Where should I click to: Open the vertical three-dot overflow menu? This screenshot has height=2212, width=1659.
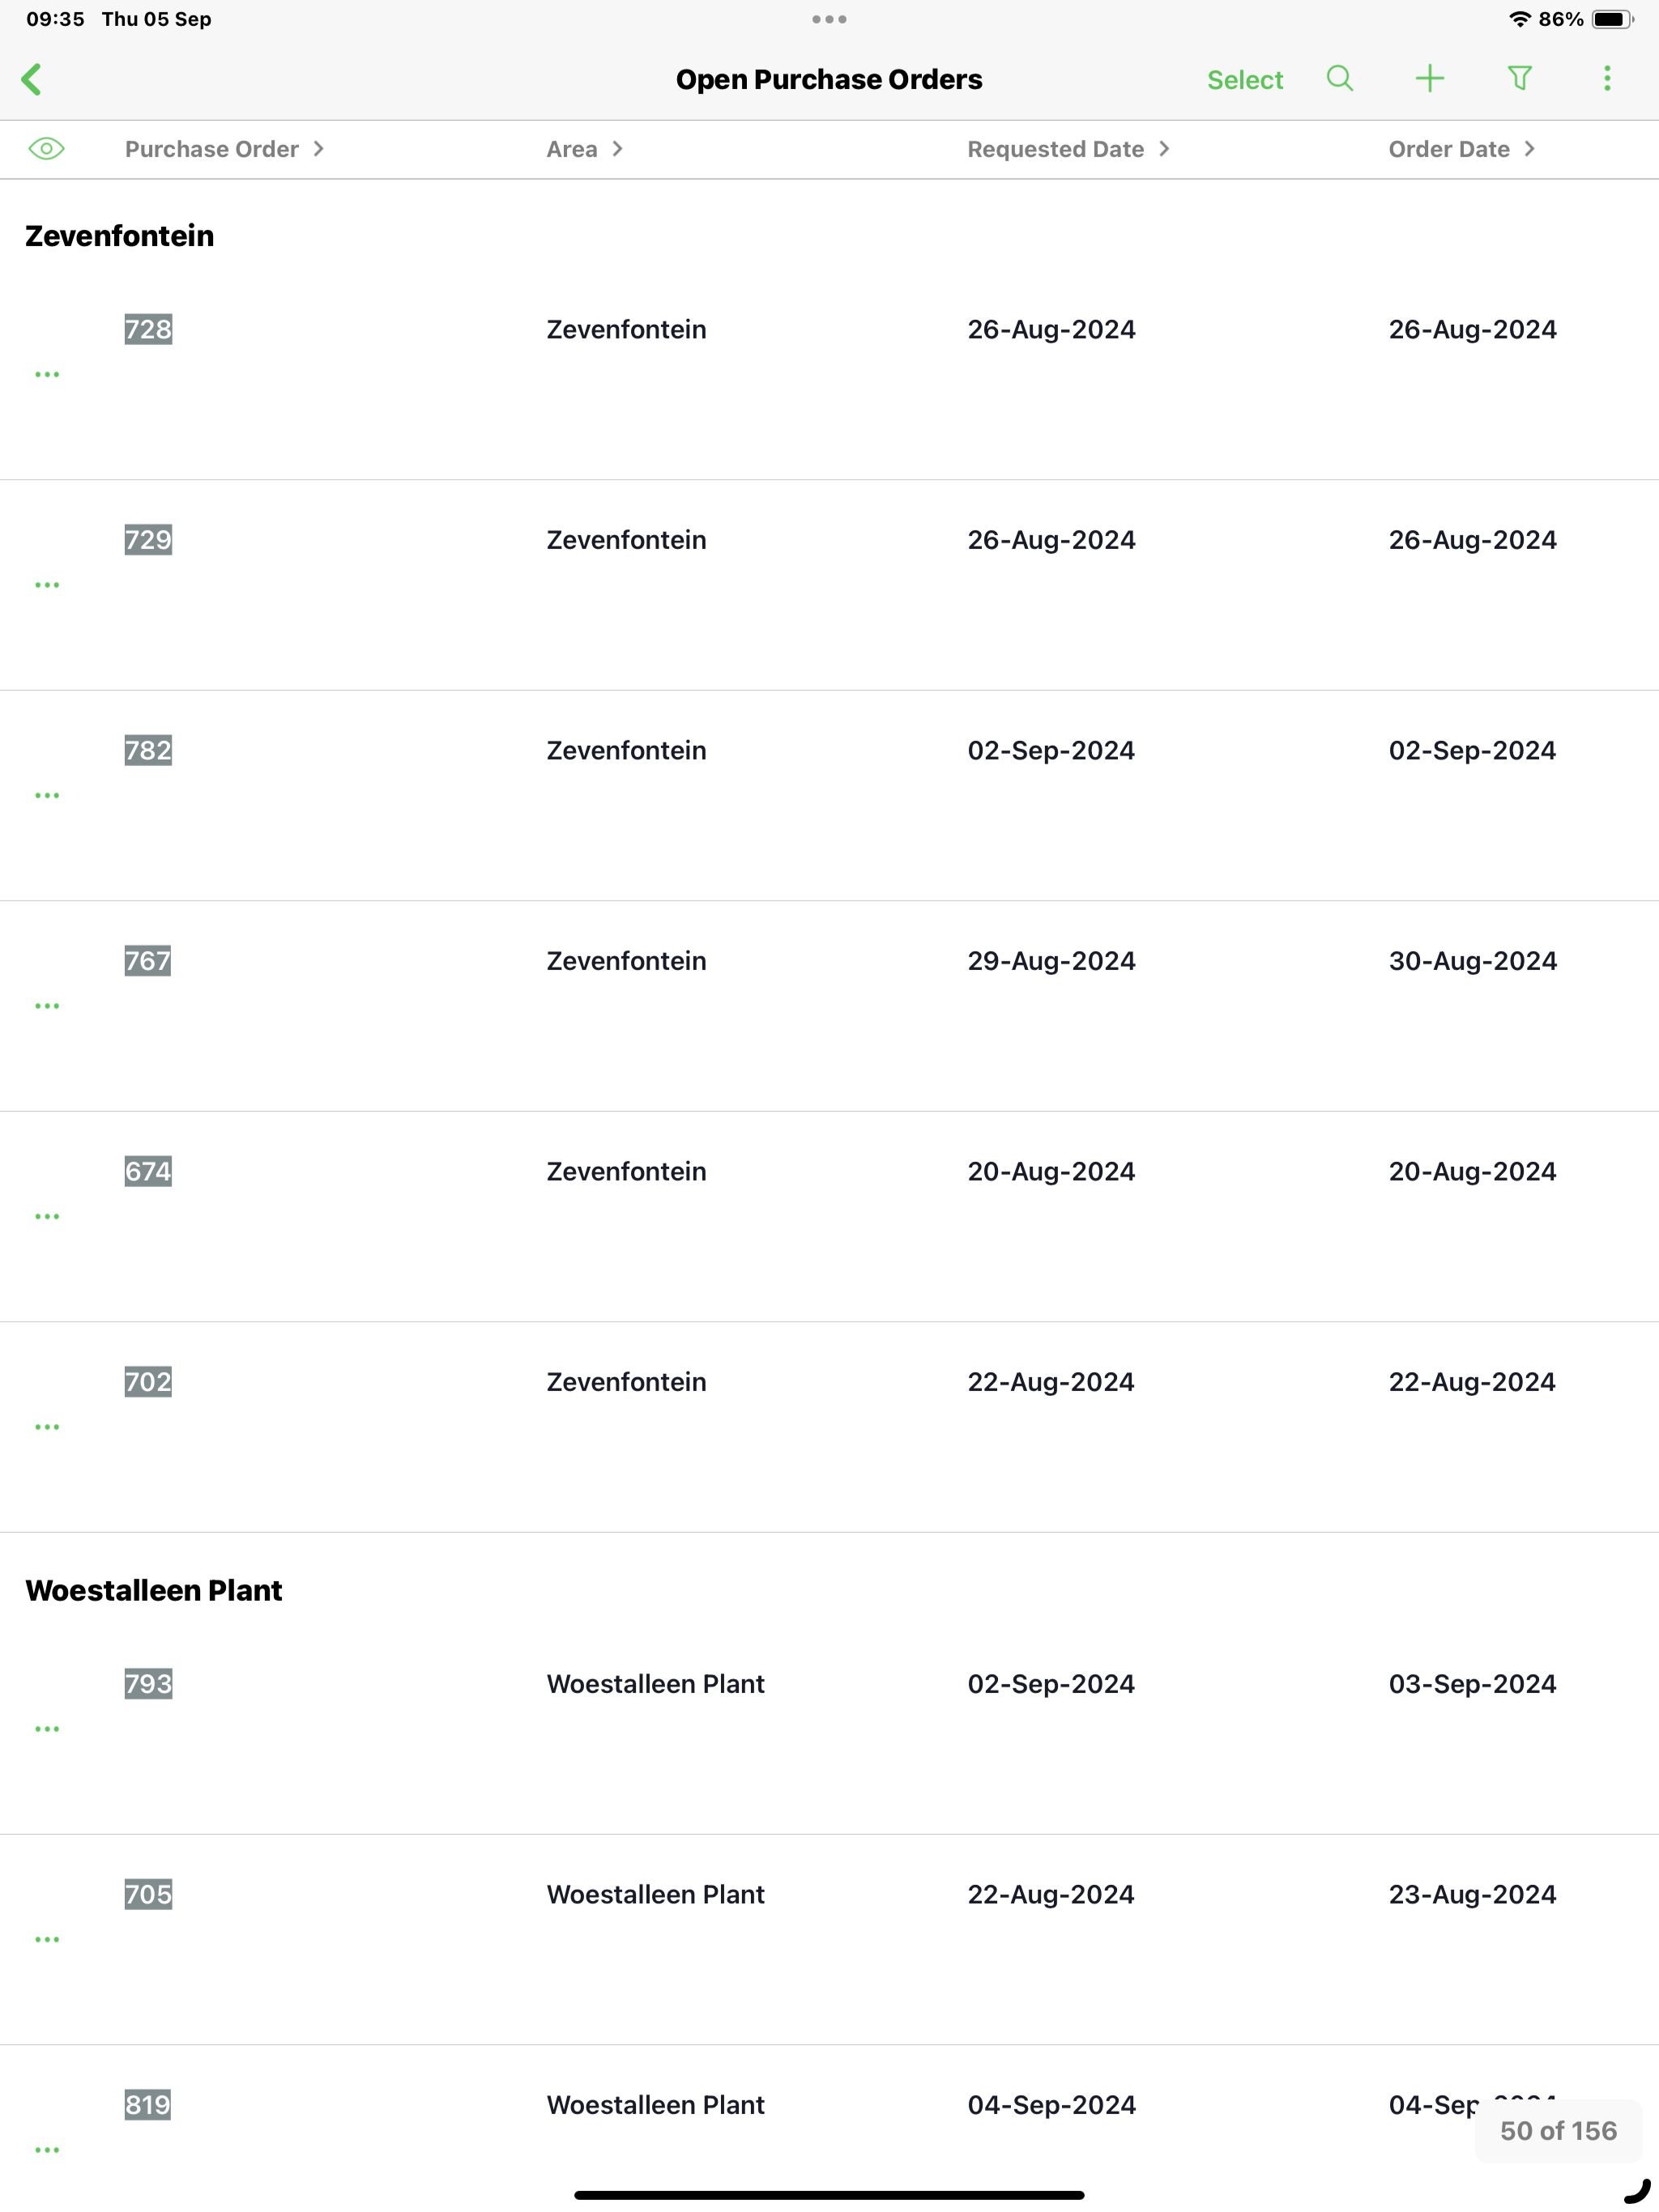(1607, 79)
